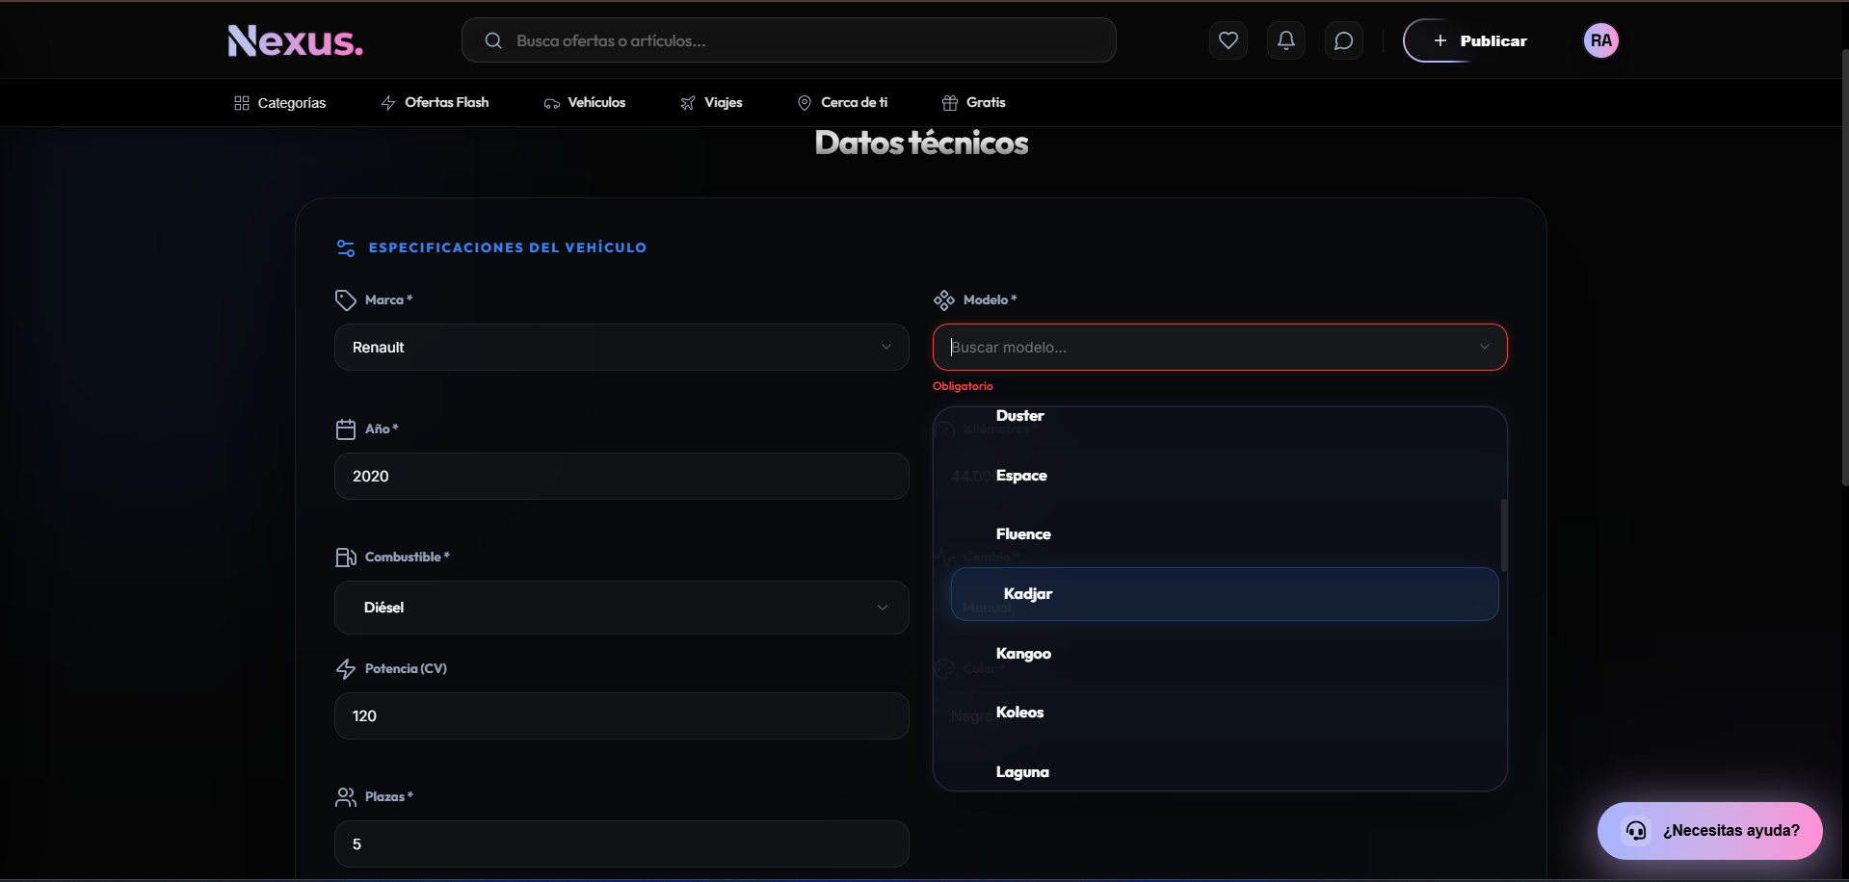
Task: Open the RA profile avatar
Action: 1600,40
